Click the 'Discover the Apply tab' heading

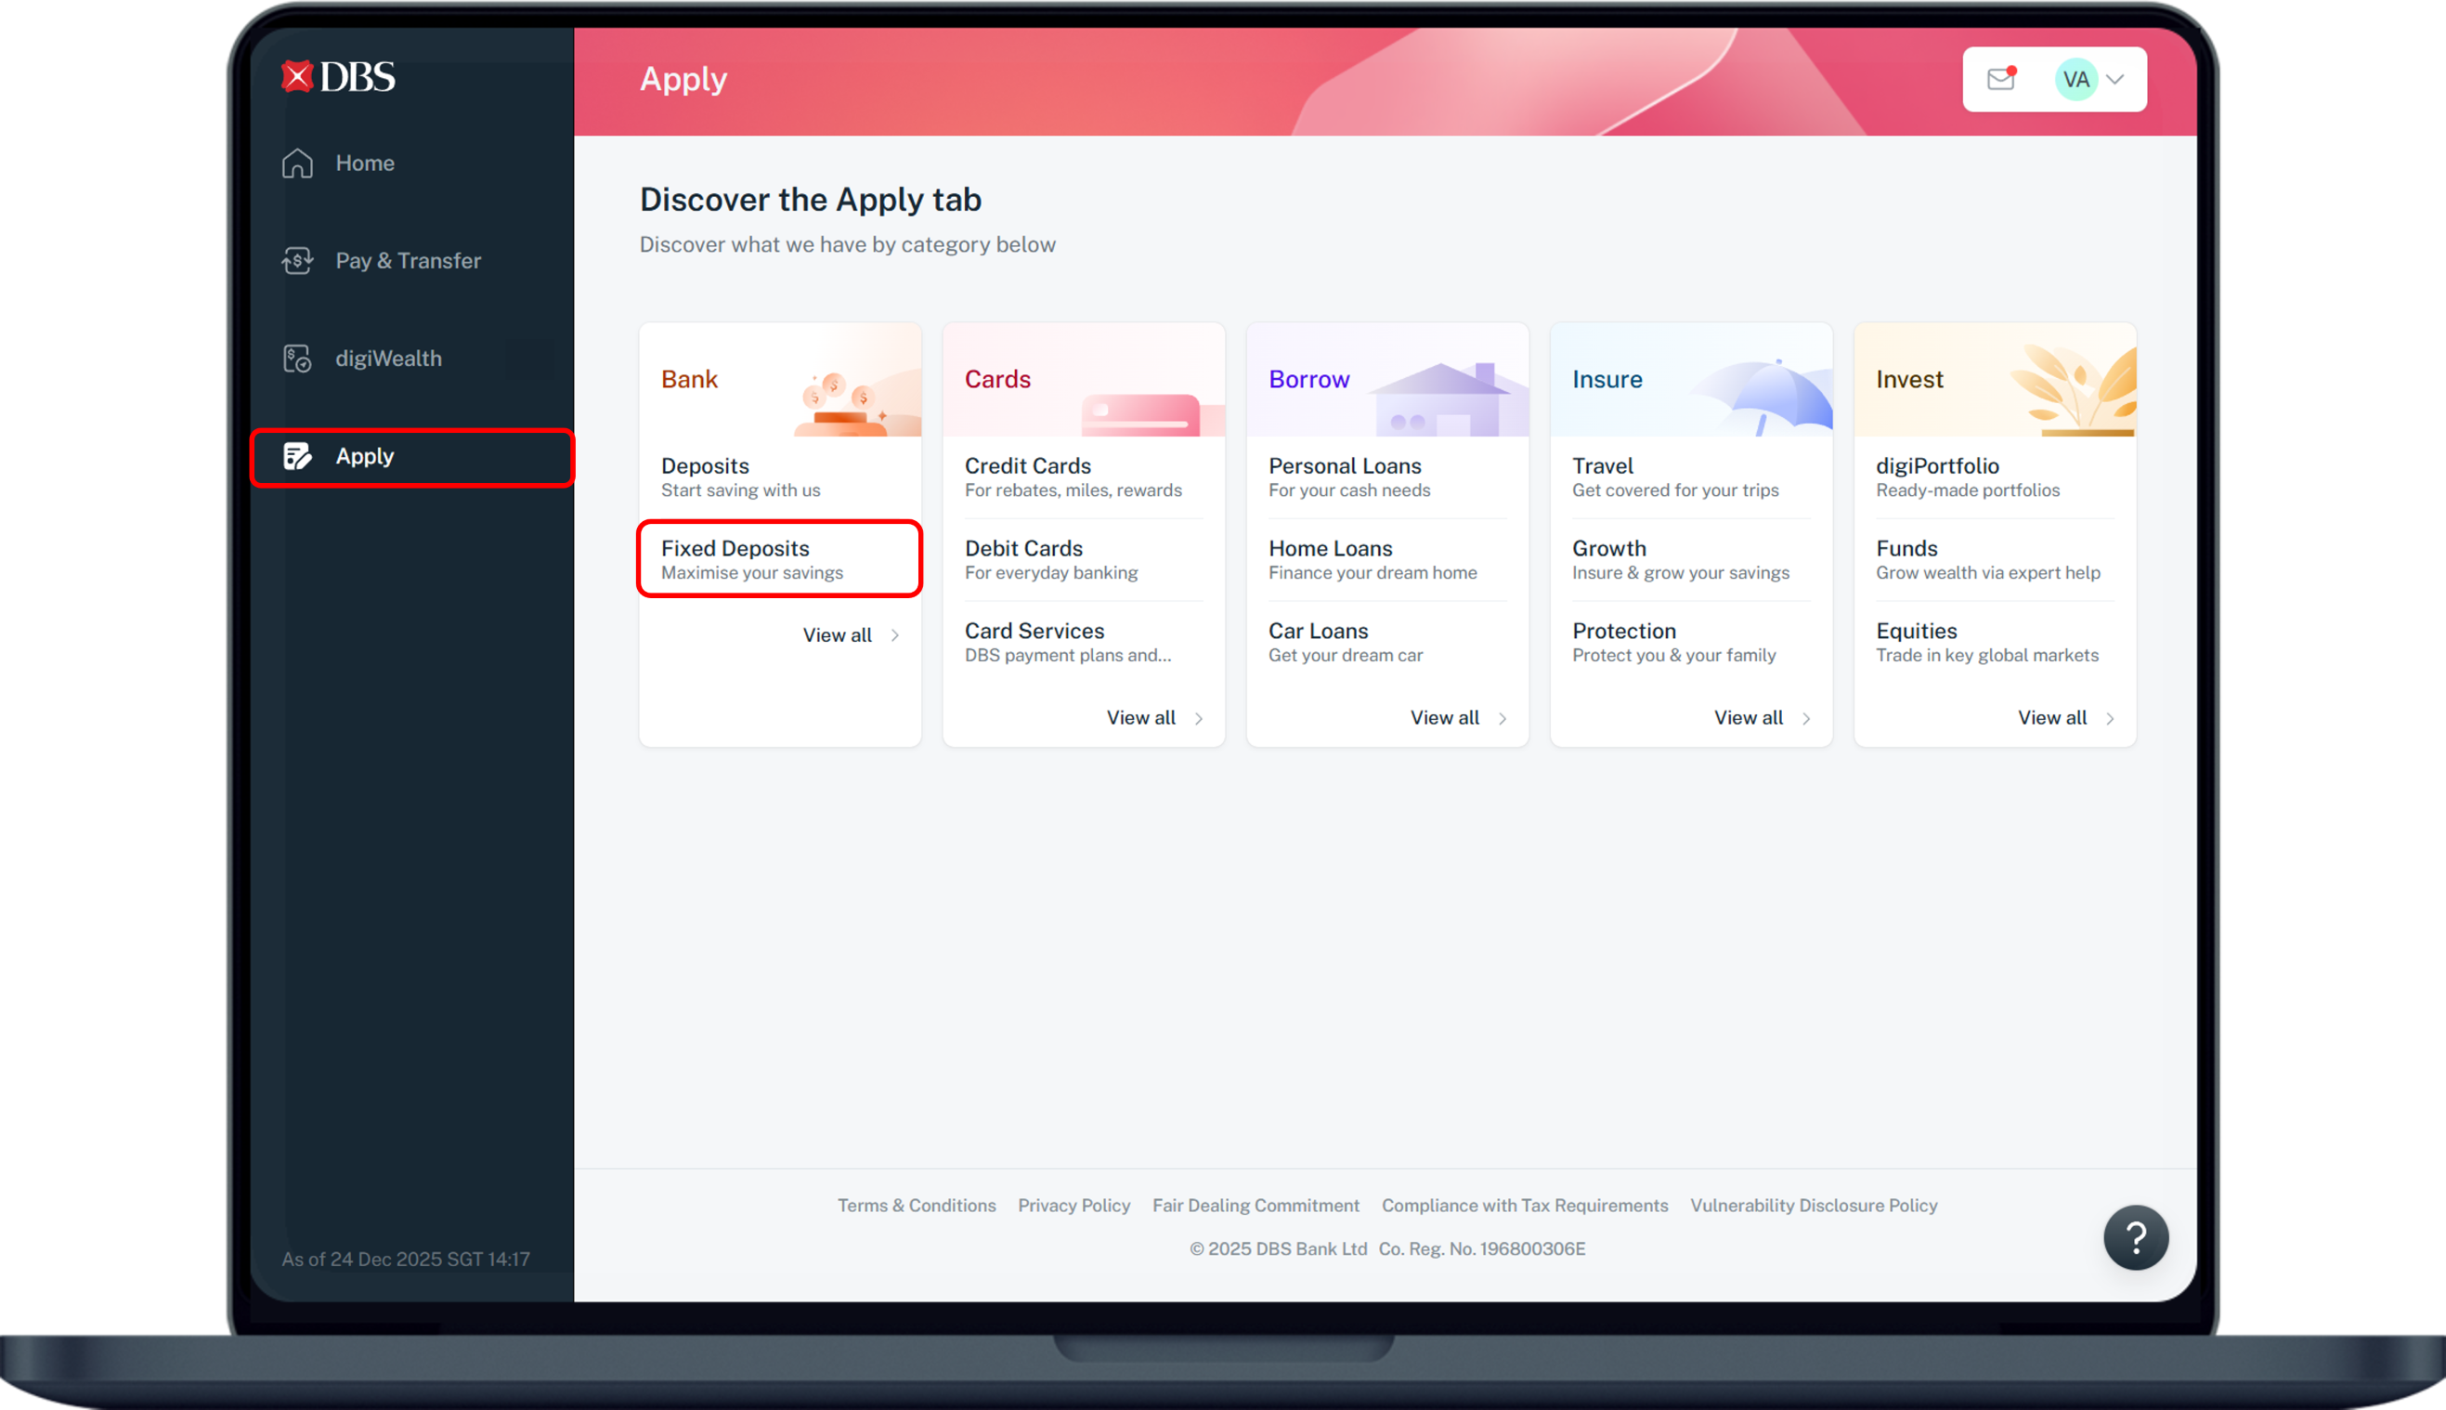tap(811, 200)
